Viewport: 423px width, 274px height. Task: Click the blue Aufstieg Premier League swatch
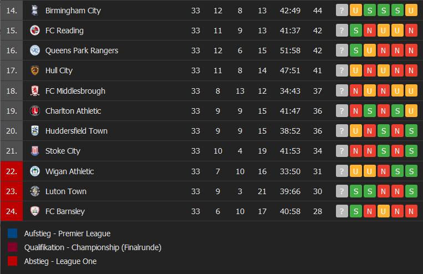click(x=12, y=234)
